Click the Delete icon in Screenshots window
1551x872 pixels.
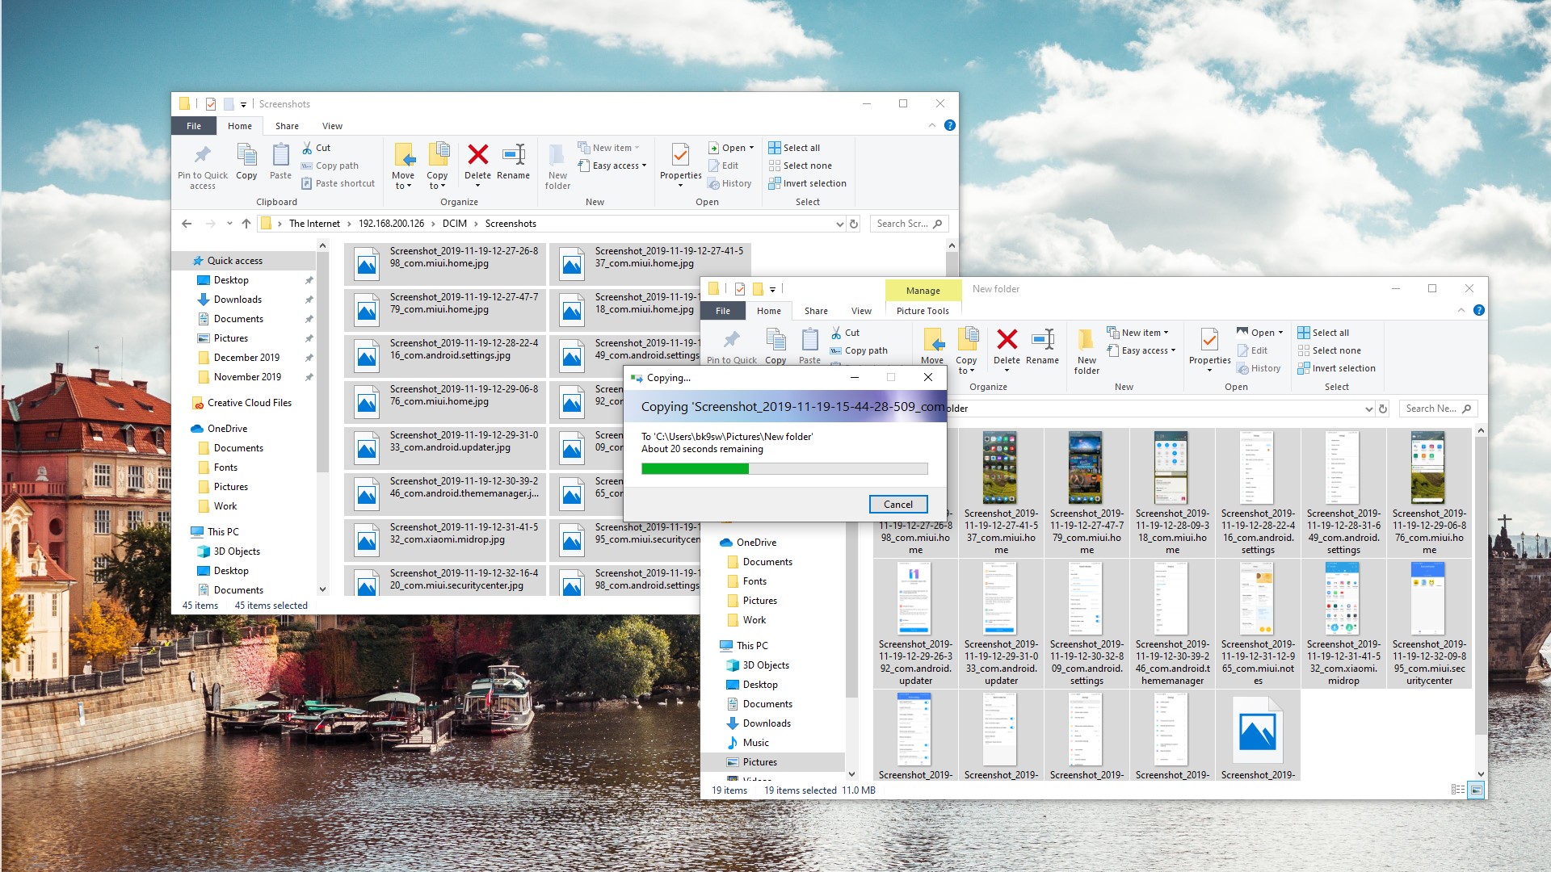(477, 156)
